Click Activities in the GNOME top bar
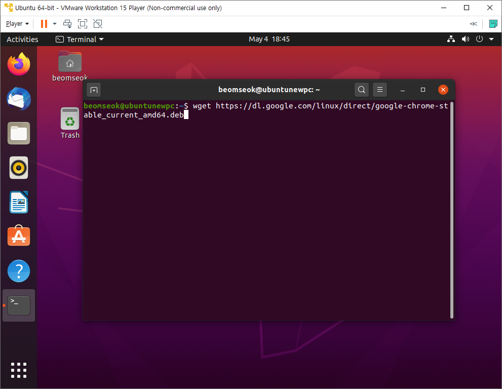Screen dimensions: 502x389 22,40
